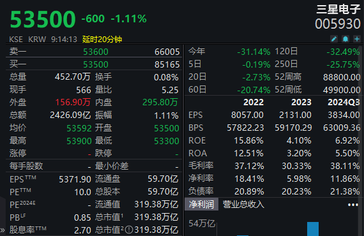Click the stock code 005930

click(338, 24)
